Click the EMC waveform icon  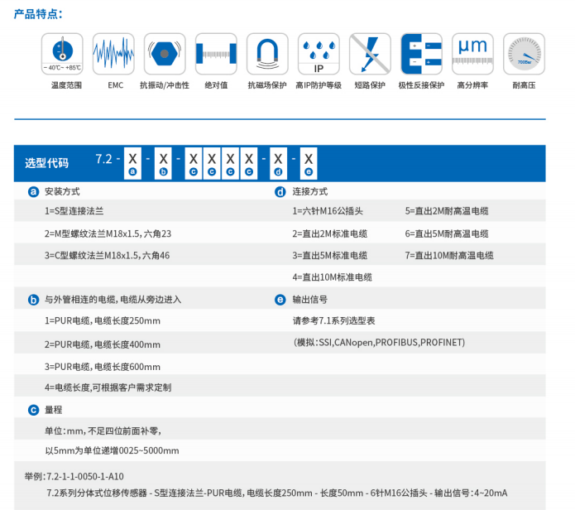[x=113, y=54]
